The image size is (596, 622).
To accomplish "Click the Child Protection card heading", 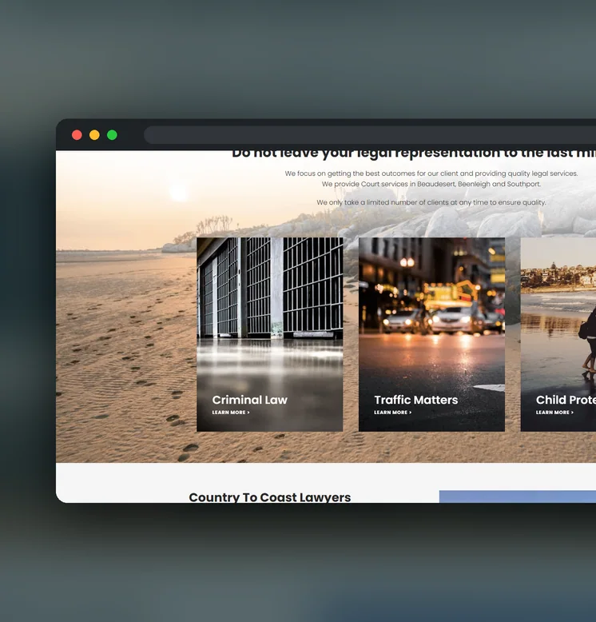I will pos(566,400).
